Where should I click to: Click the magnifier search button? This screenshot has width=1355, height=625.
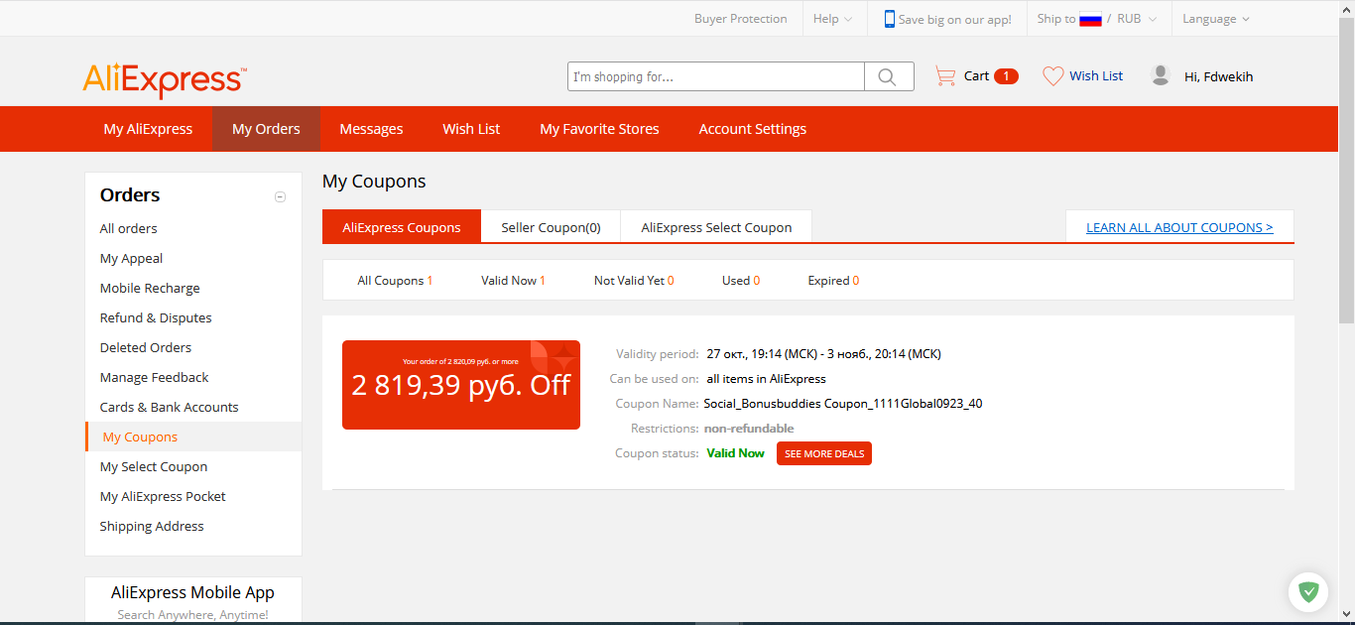889,76
